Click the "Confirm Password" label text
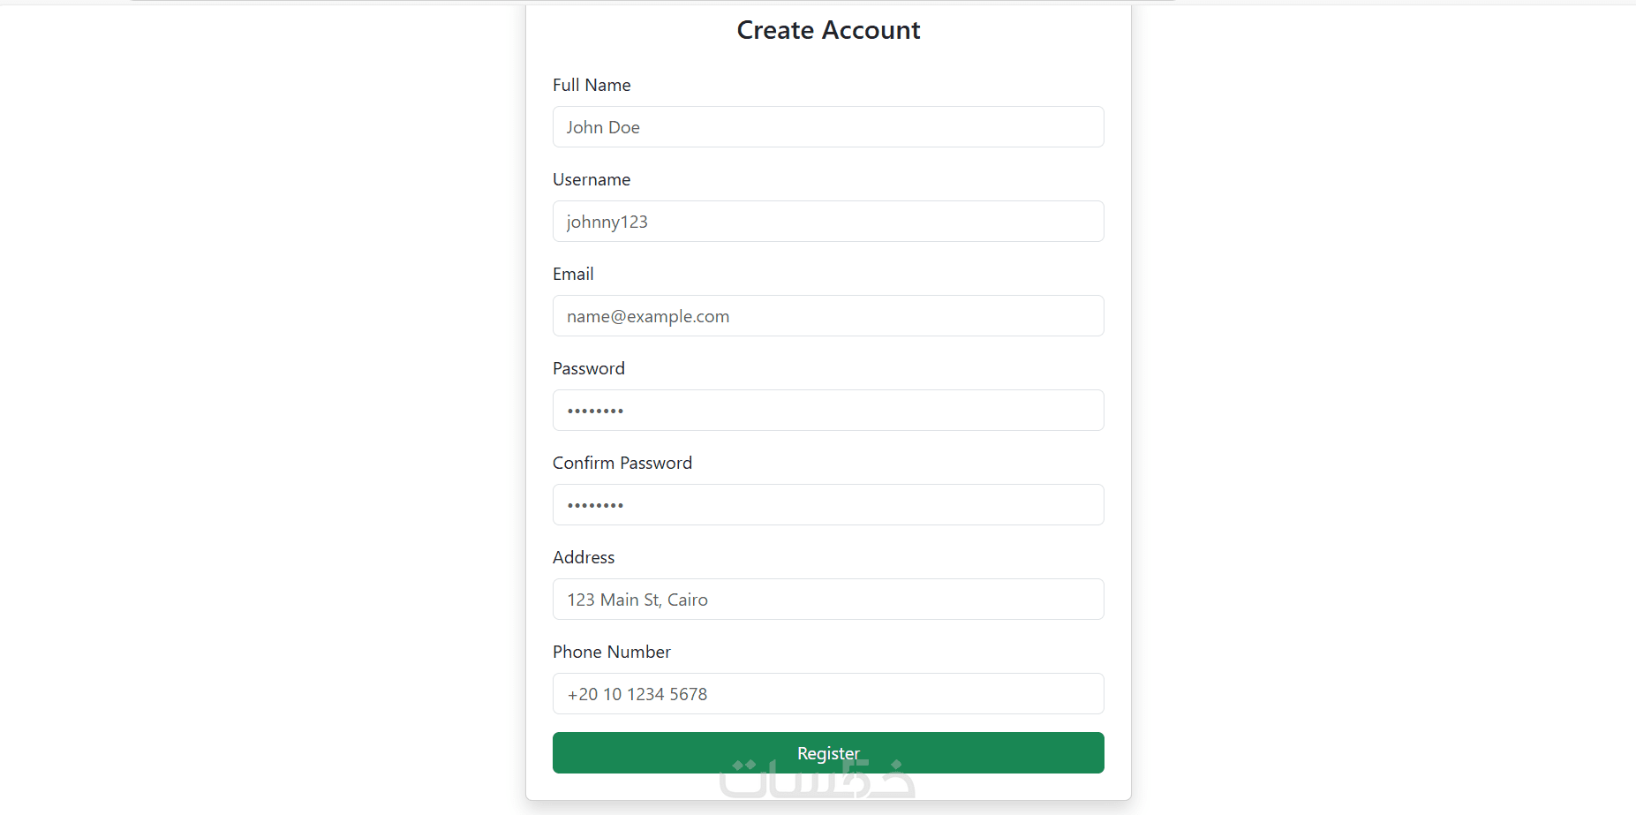Screen dimensions: 1636x815 click(x=622, y=464)
